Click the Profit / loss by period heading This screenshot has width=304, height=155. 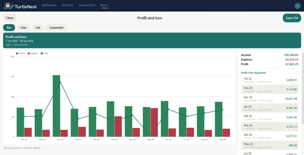253,73
